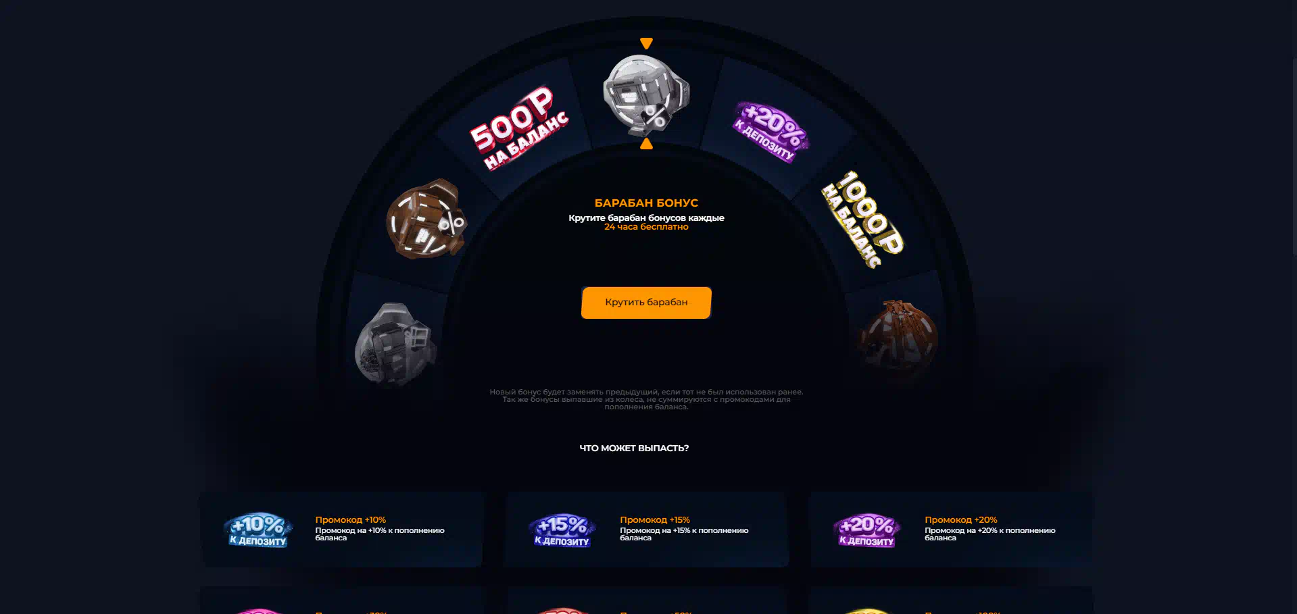Viewport: 1297px width, 614px height.
Task: Click the 24 часа бесплатно orange text
Action: pyautogui.click(x=646, y=227)
